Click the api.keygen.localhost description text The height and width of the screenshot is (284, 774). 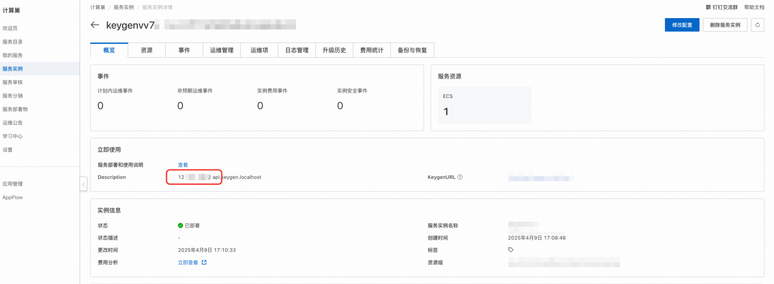[237, 177]
